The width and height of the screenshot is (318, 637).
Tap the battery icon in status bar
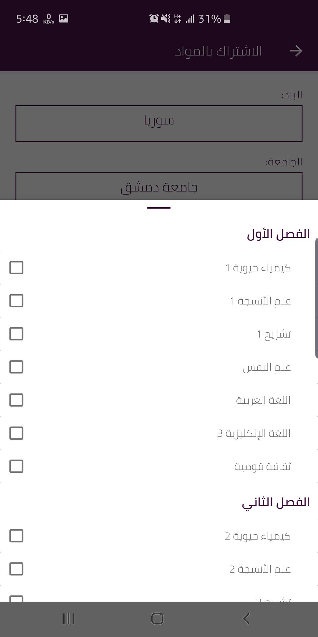(227, 19)
